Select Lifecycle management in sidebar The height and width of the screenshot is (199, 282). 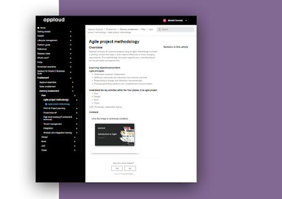point(47,40)
